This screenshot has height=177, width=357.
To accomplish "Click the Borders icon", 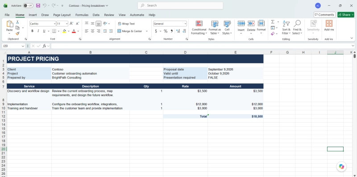I will pos(54,31).
